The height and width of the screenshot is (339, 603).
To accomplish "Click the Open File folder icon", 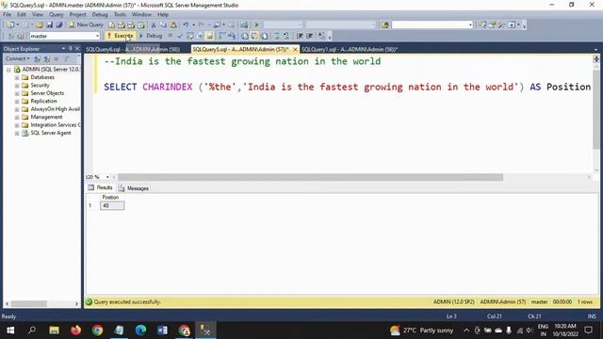I will click(40, 25).
